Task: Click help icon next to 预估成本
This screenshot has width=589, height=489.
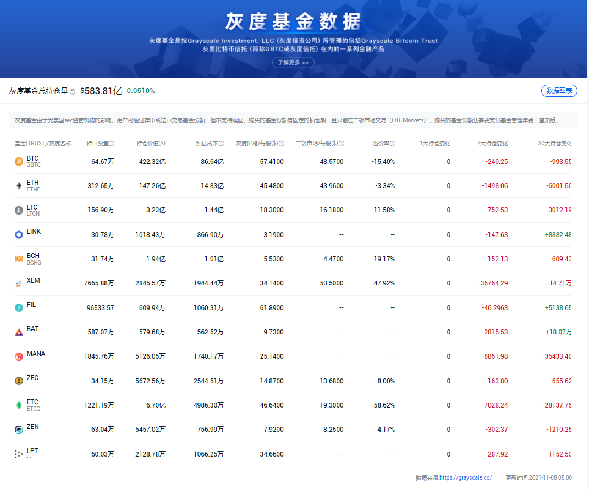Action: pos(222,144)
